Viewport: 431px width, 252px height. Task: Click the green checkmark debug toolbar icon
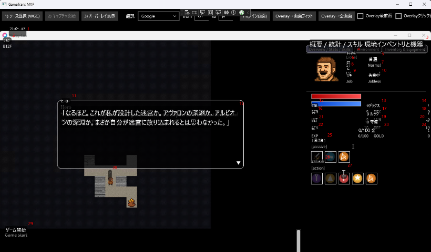(x=241, y=12)
